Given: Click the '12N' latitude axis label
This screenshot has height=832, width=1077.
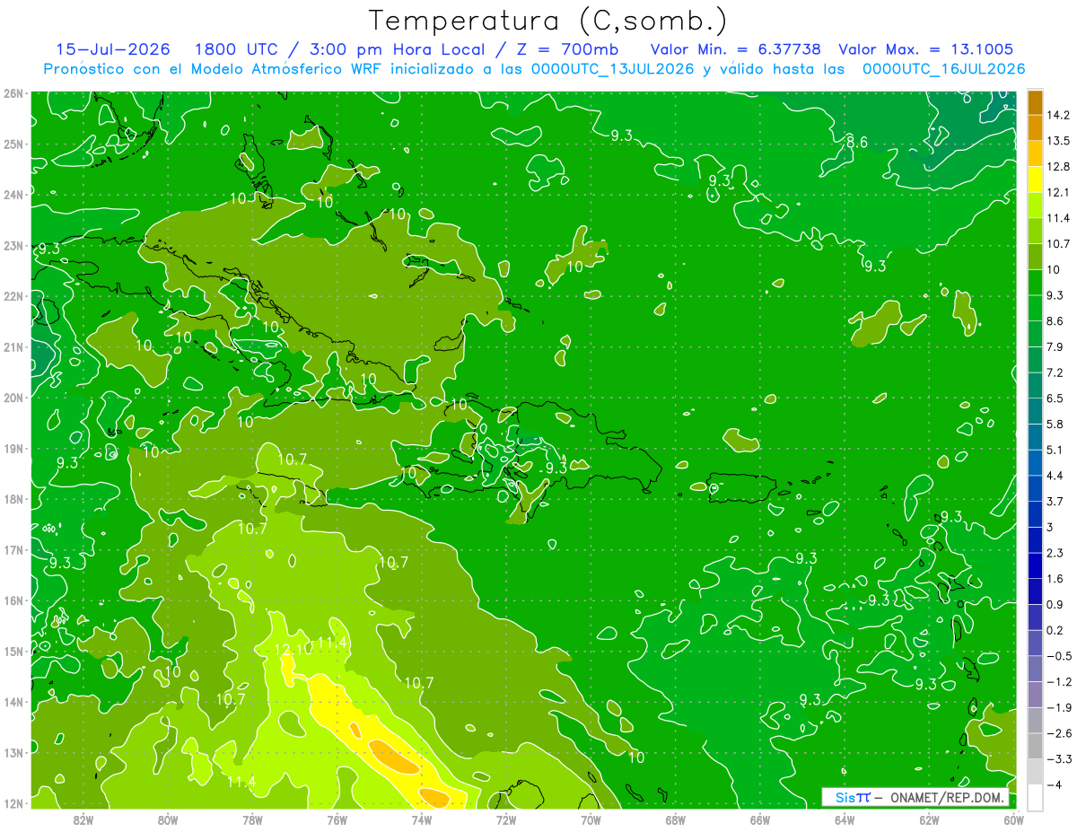Looking at the screenshot, I should [13, 803].
